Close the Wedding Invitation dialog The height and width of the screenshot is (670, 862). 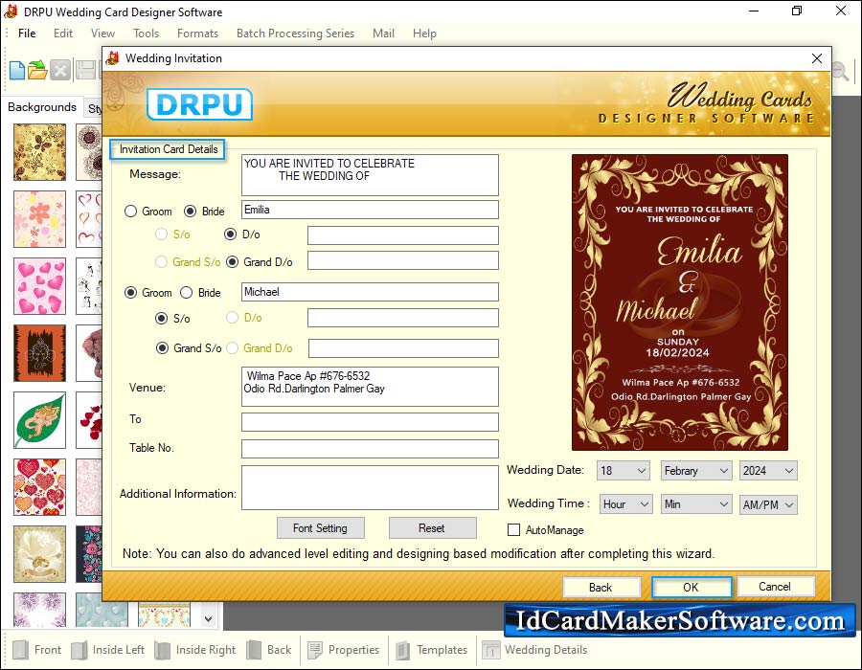click(817, 58)
